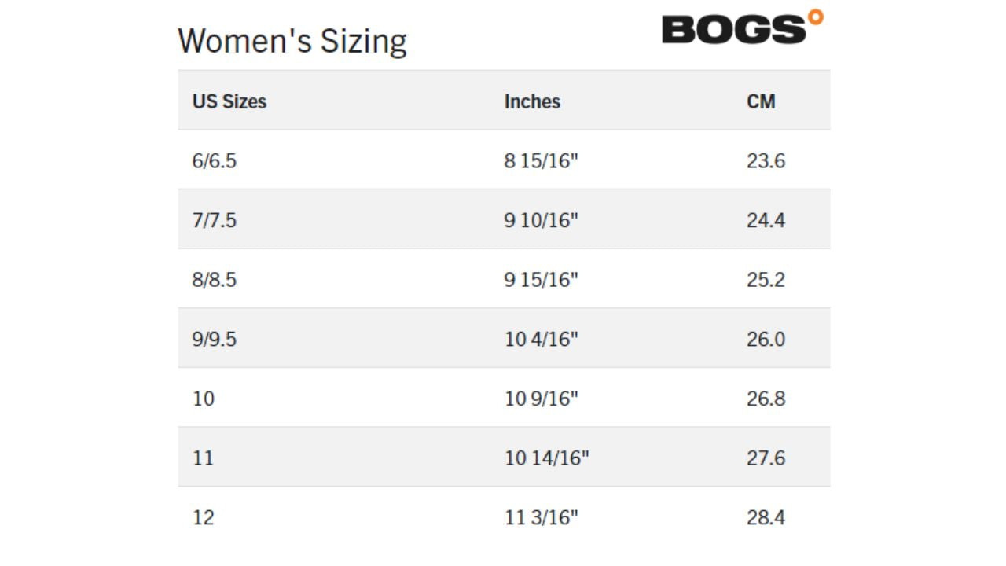
Task: Choose the 9/9.5 US size entry
Action: [x=214, y=340]
